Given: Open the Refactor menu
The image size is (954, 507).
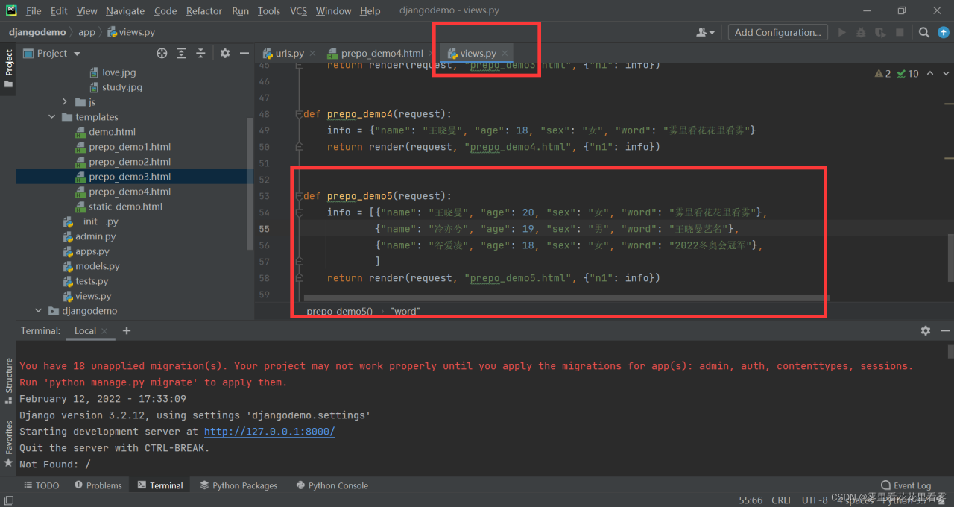Looking at the screenshot, I should pyautogui.click(x=203, y=10).
